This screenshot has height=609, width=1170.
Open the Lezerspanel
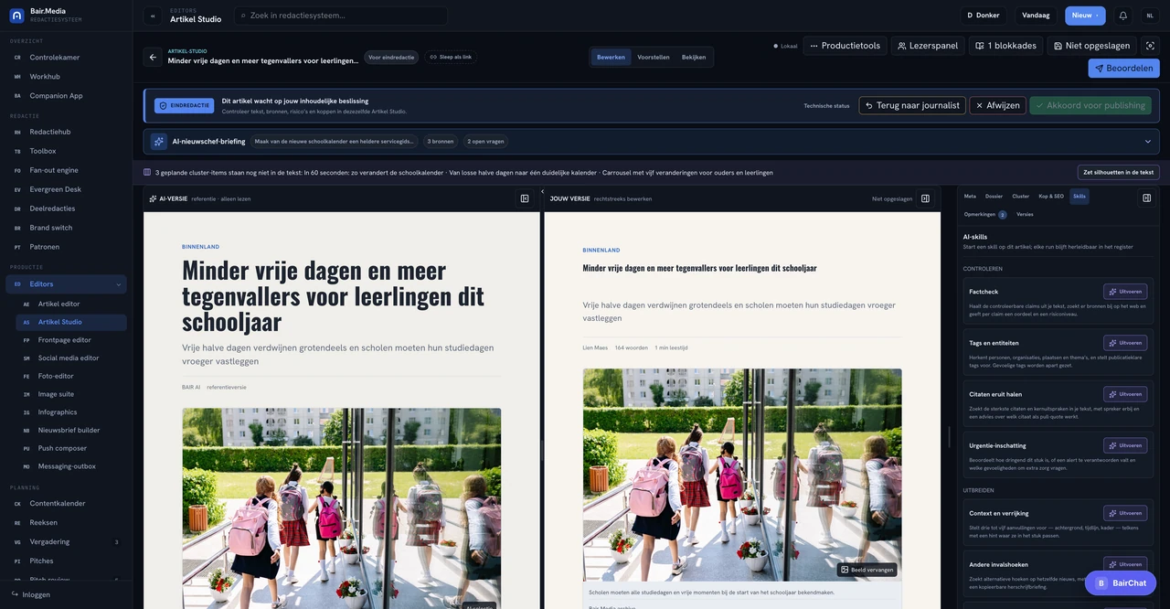928,46
